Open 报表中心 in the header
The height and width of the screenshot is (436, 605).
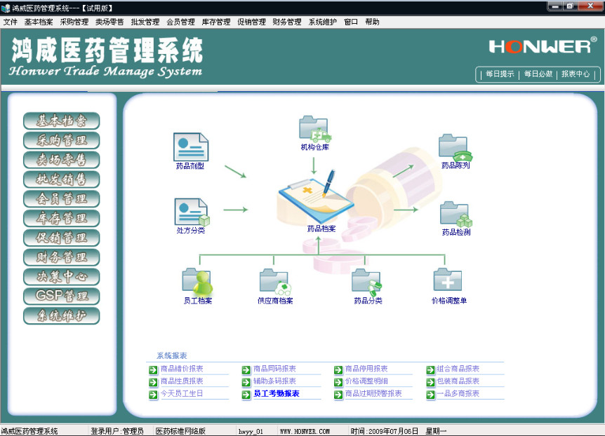pos(576,74)
